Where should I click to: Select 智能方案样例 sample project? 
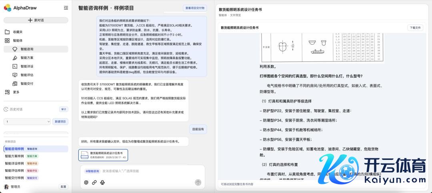14,156
